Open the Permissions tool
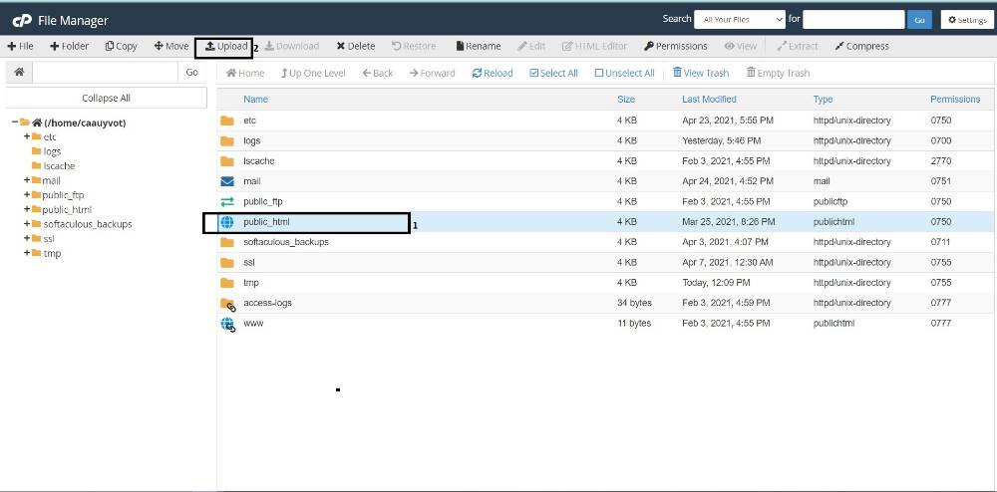This screenshot has height=492, width=997. 676,47
